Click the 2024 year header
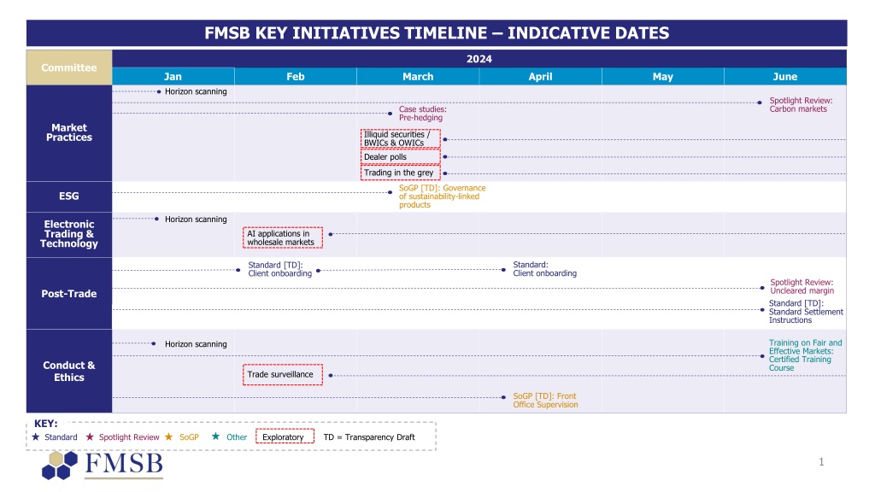 pyautogui.click(x=479, y=59)
